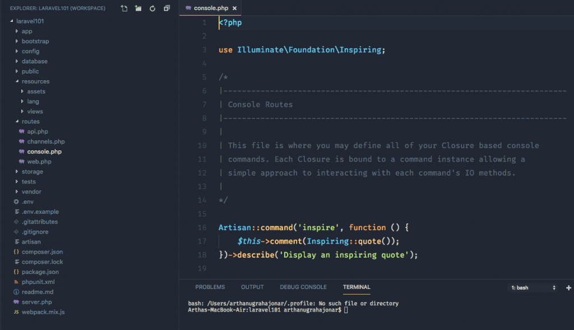Switch to the PROBLEMS panel tab
This screenshot has width=574, height=330.
click(x=210, y=287)
